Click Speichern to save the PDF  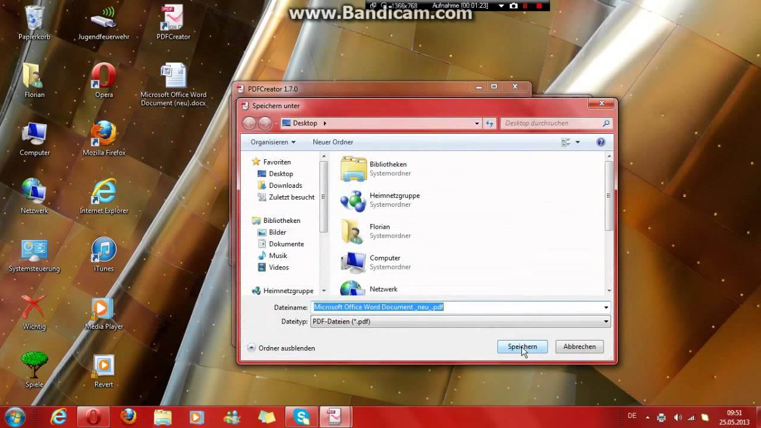pyautogui.click(x=522, y=347)
